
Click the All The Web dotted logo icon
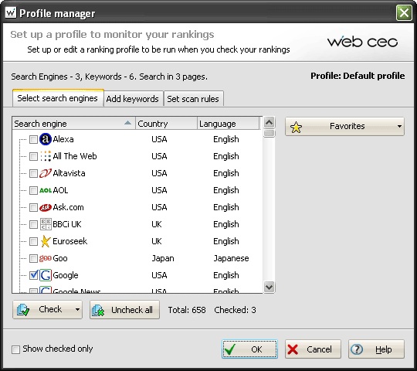click(x=46, y=156)
